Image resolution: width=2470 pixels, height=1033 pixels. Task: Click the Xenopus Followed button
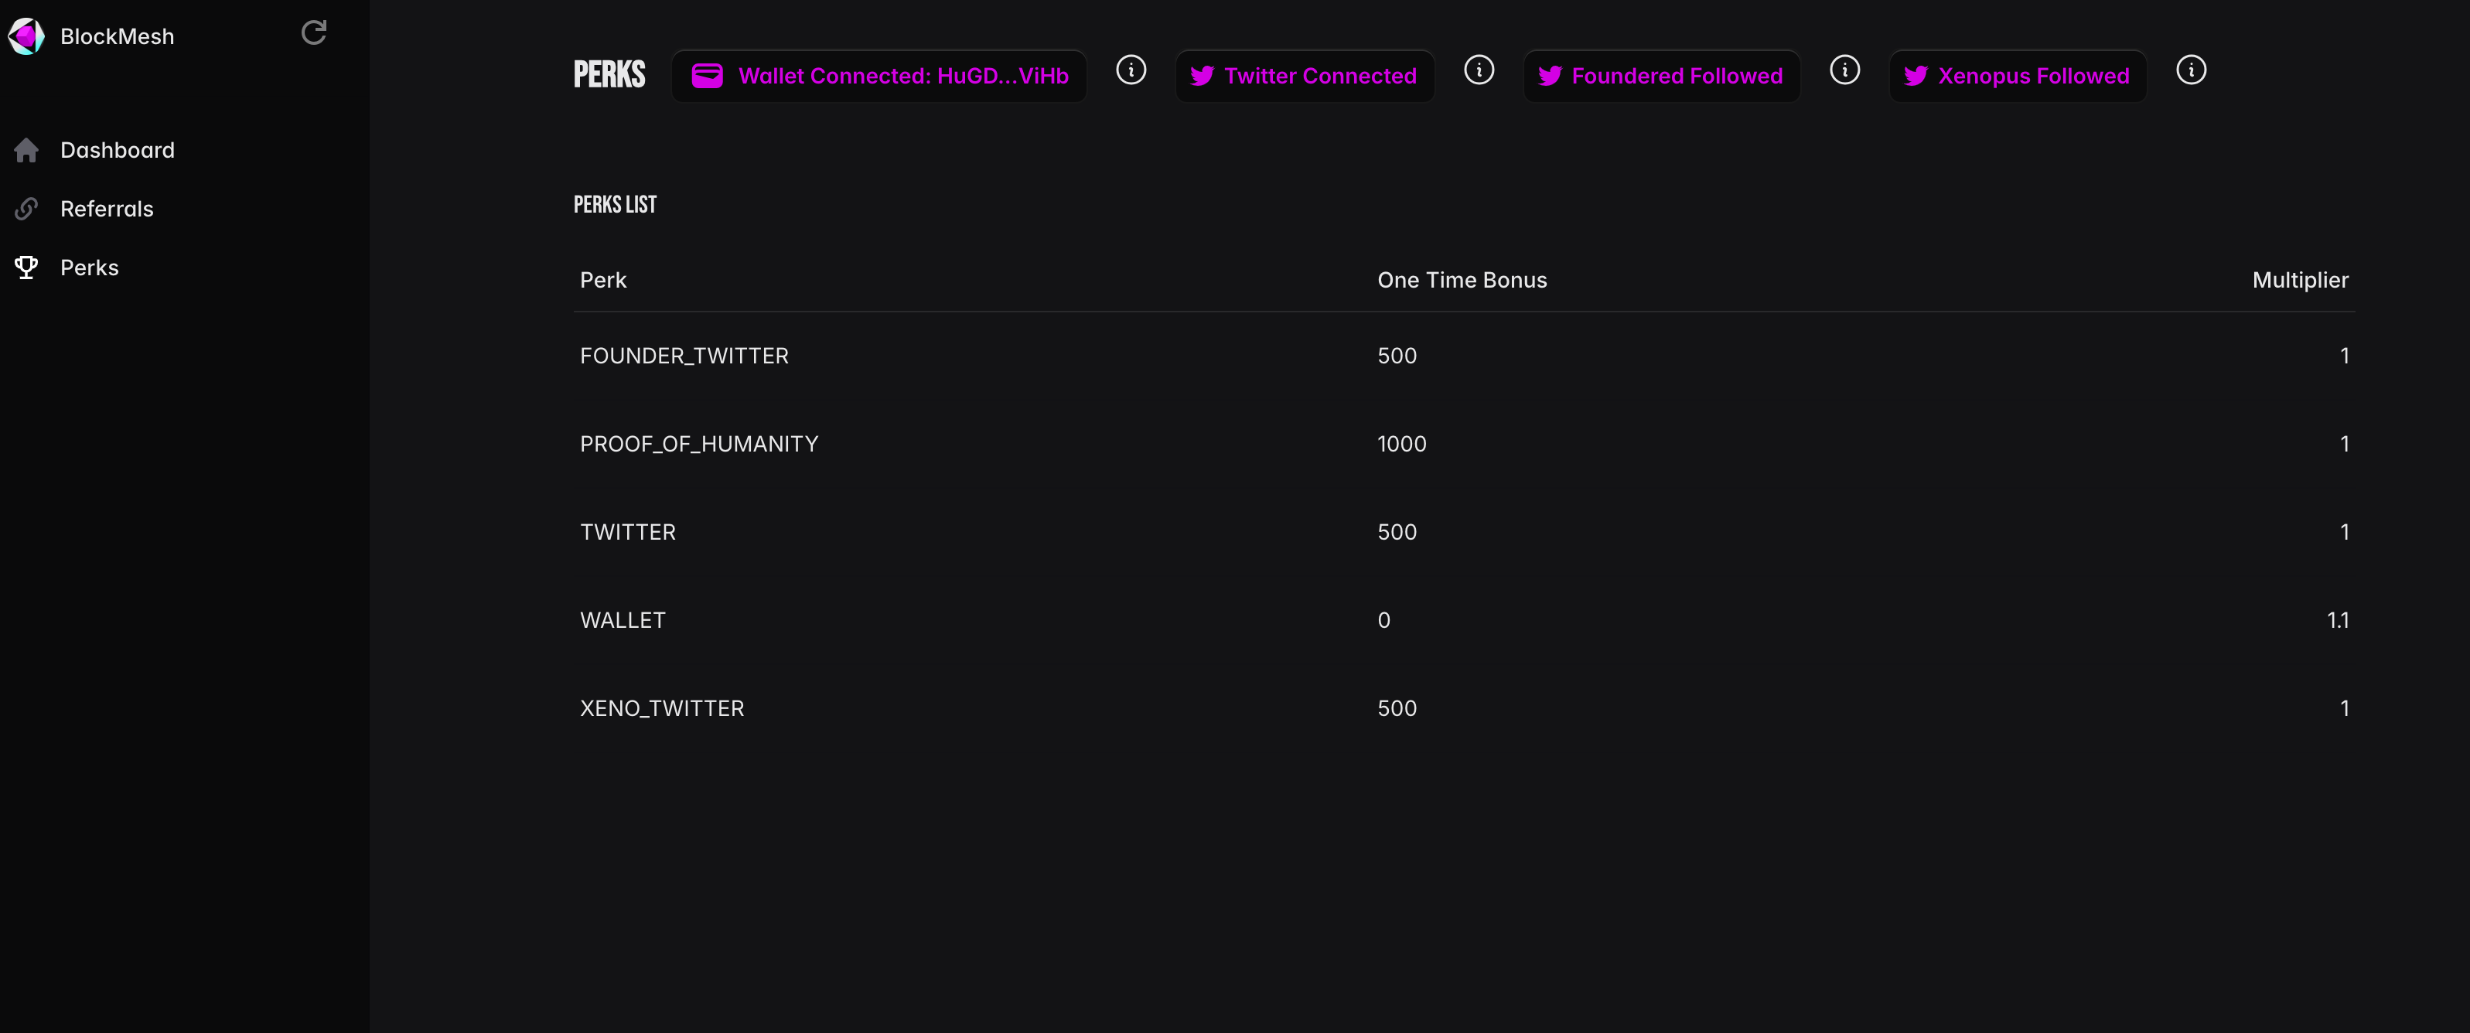point(2018,76)
